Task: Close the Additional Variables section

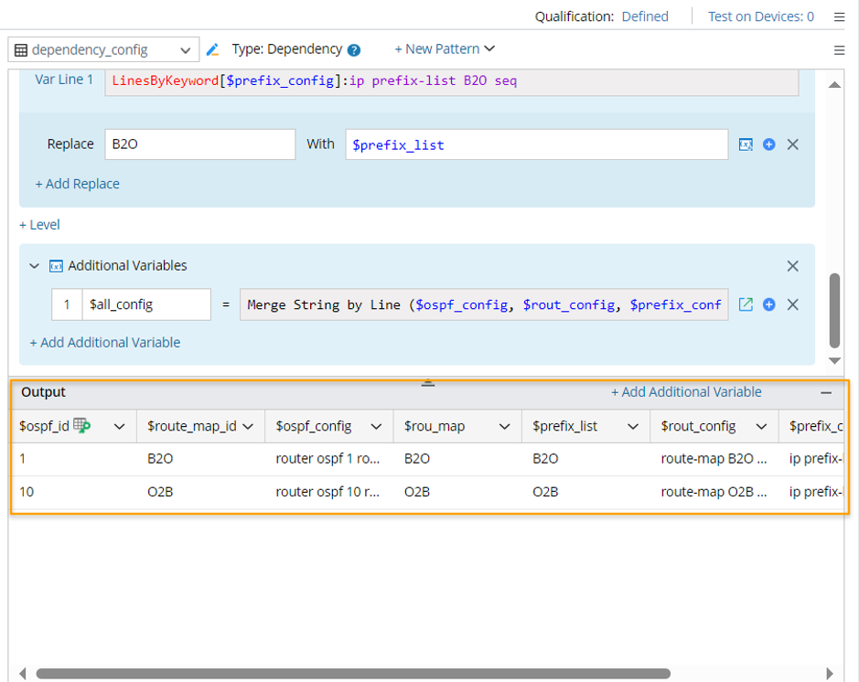Action: pyautogui.click(x=793, y=266)
